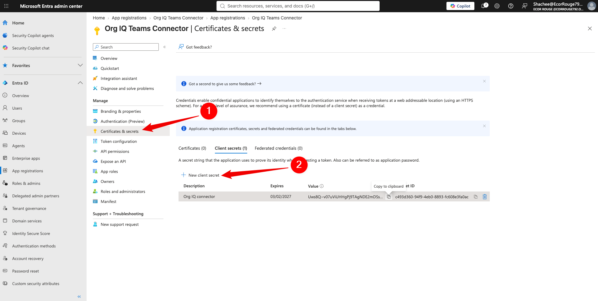Open the help question mark

point(511,6)
